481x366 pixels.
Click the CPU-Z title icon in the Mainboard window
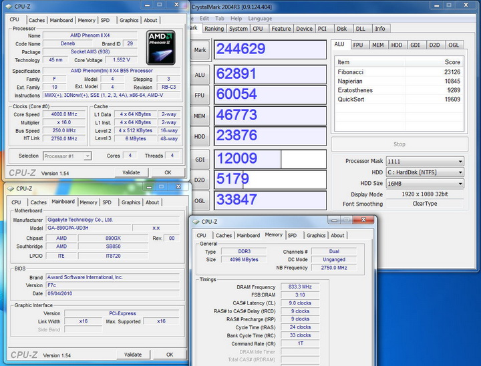coord(10,189)
